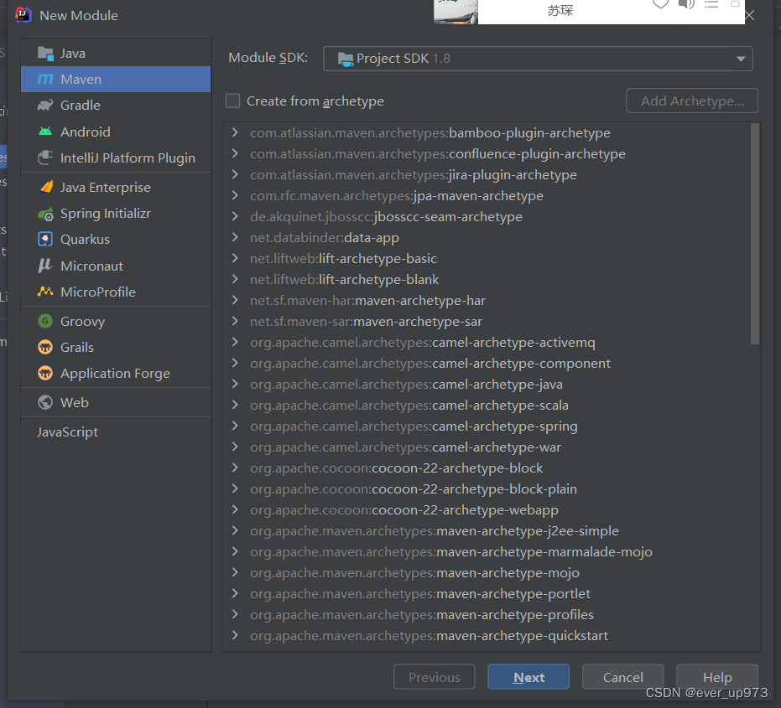Expand jira-plugin-archetype node
Screen dimensions: 781x708
(x=235, y=174)
